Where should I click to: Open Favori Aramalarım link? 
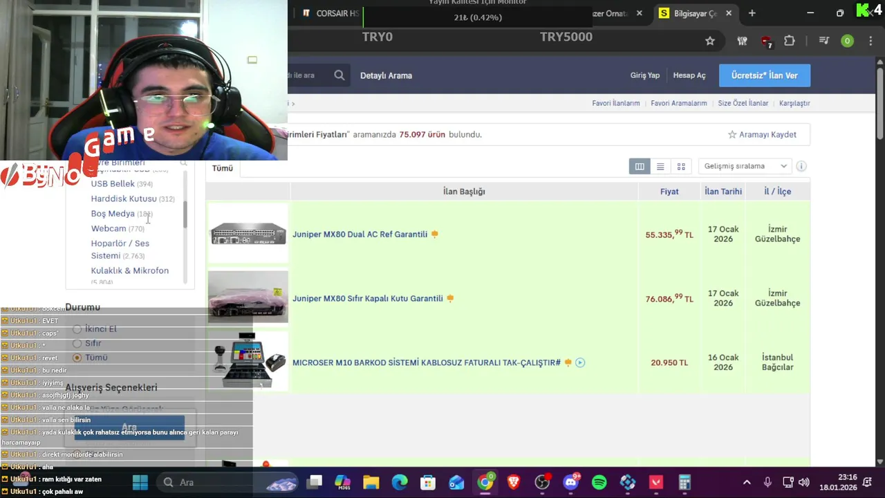[x=679, y=103]
